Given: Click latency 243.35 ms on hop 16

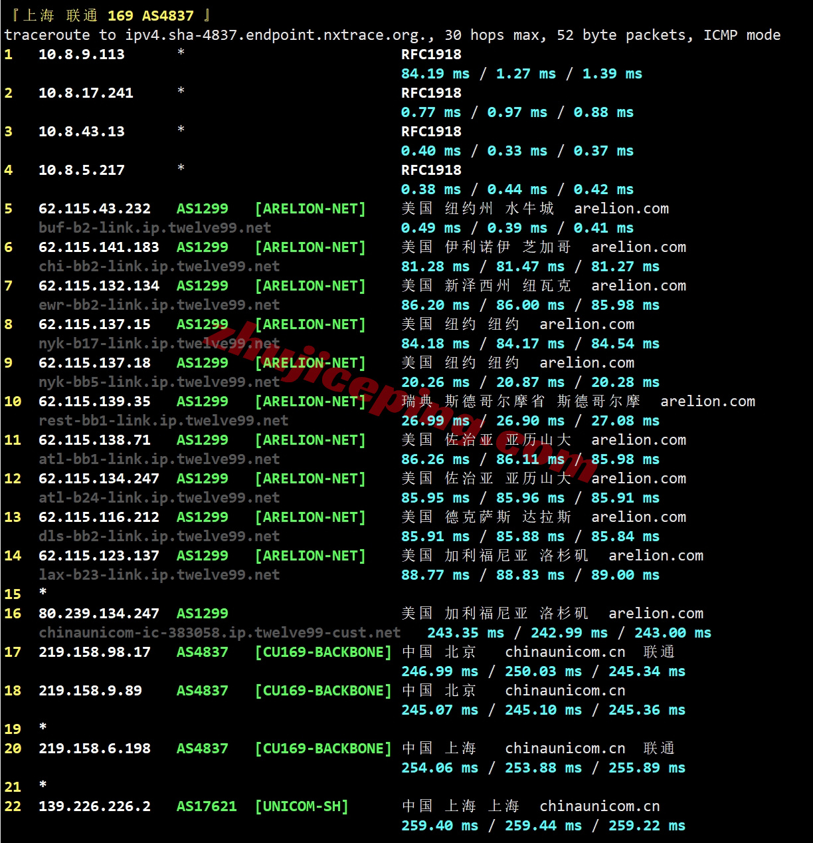Looking at the screenshot, I should pos(466,633).
